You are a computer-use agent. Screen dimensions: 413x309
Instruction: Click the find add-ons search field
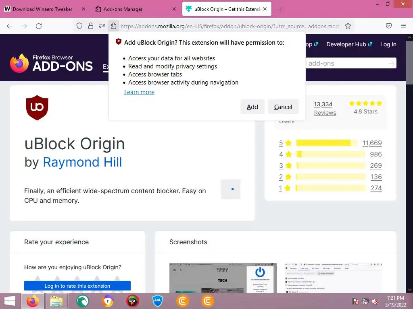pos(346,63)
